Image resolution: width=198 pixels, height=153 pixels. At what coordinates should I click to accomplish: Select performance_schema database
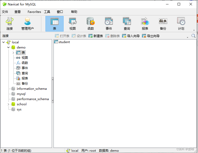tap(33, 99)
